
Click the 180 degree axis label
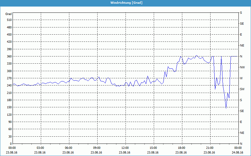coord(8,100)
